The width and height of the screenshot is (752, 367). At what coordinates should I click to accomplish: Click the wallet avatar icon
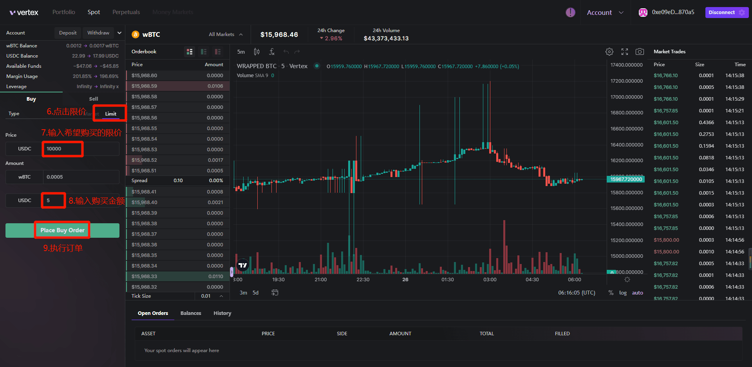click(643, 12)
